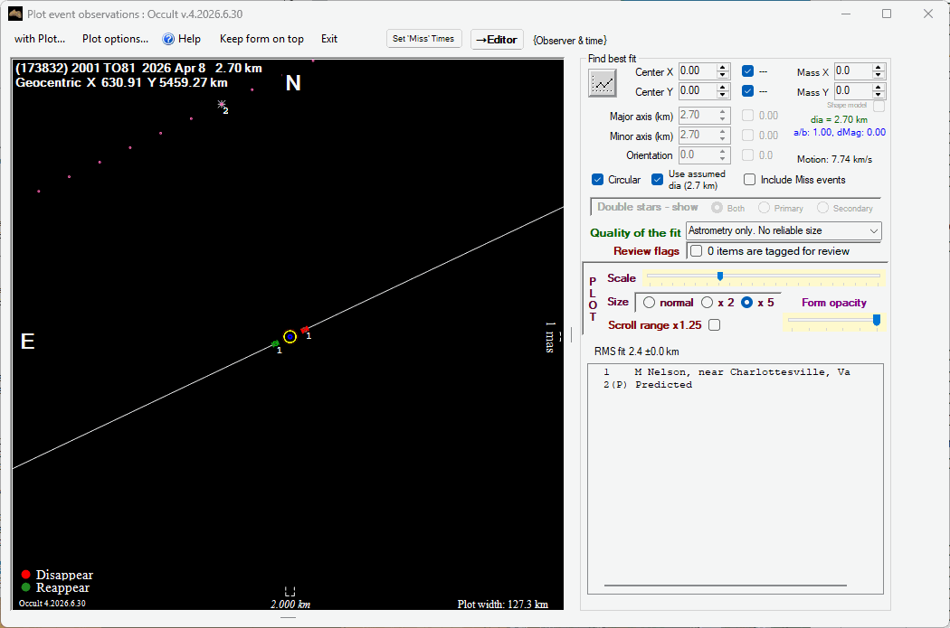Click the Minor axis spinner arrows
Viewport: 950px width, 628px height.
click(723, 135)
